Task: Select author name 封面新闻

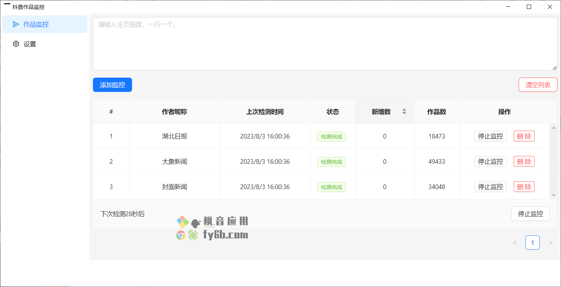Action: pos(174,187)
